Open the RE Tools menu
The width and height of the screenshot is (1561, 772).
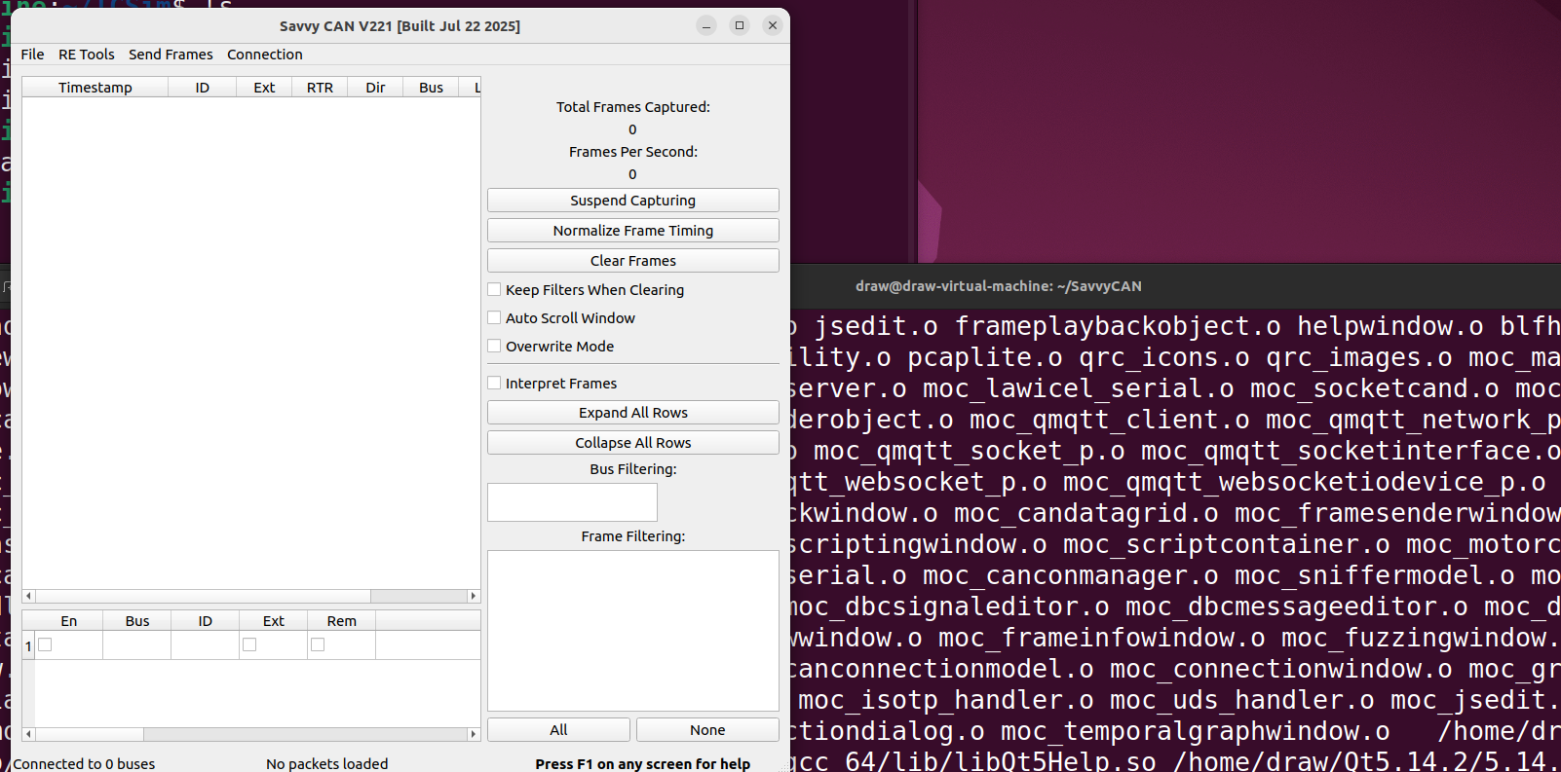click(x=86, y=55)
